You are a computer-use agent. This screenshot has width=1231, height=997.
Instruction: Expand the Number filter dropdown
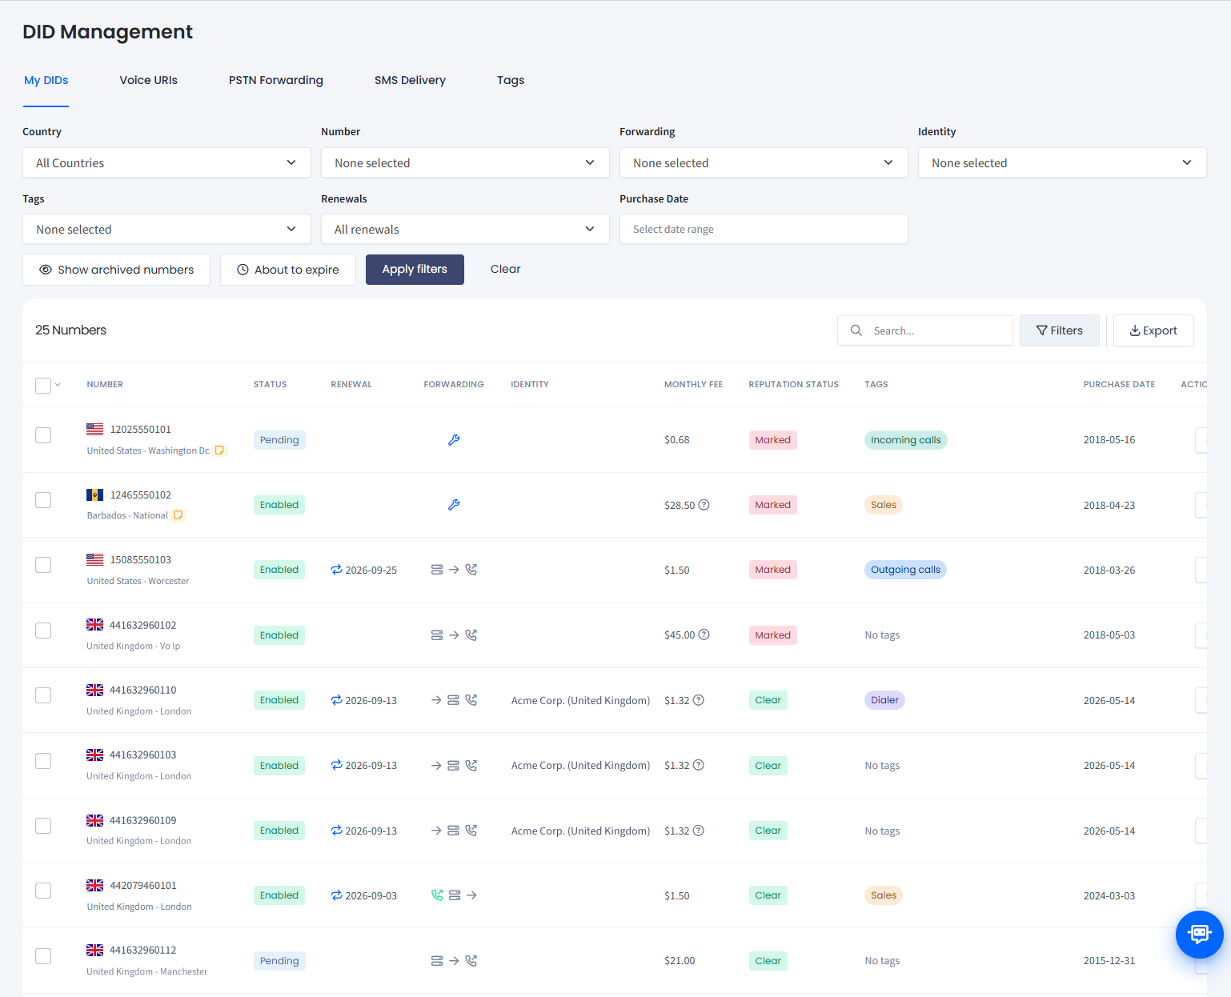pos(465,162)
